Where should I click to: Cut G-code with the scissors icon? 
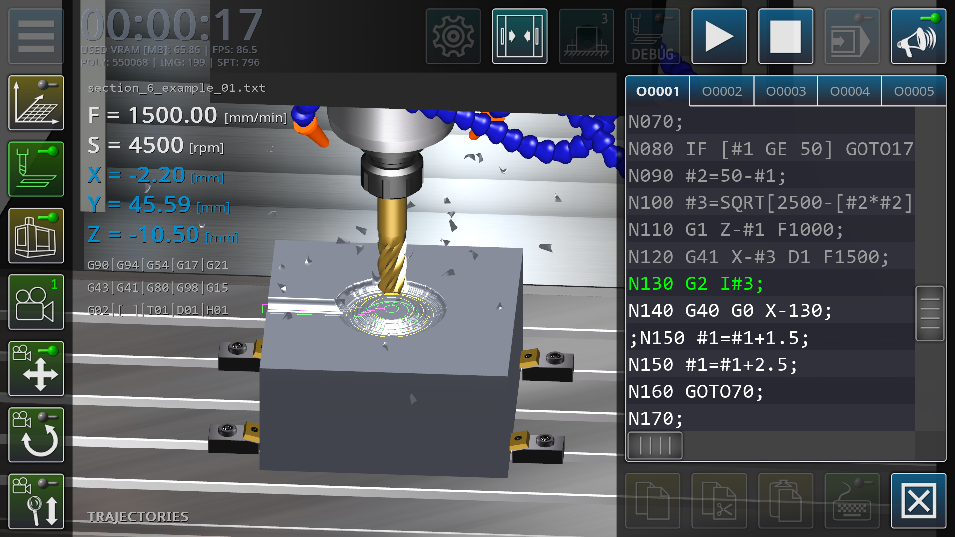719,501
